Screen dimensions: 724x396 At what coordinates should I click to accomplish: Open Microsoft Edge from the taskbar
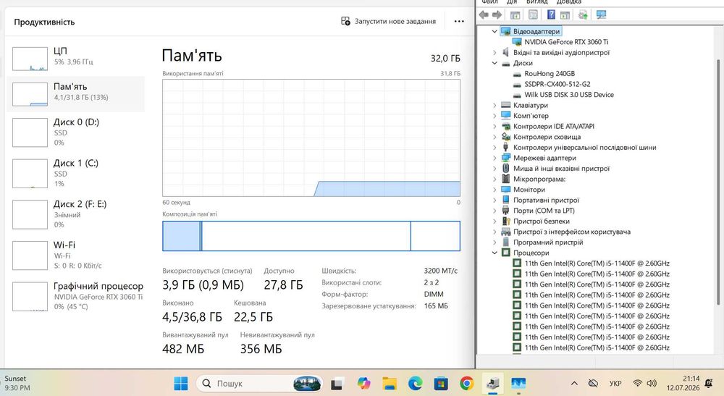[415, 383]
